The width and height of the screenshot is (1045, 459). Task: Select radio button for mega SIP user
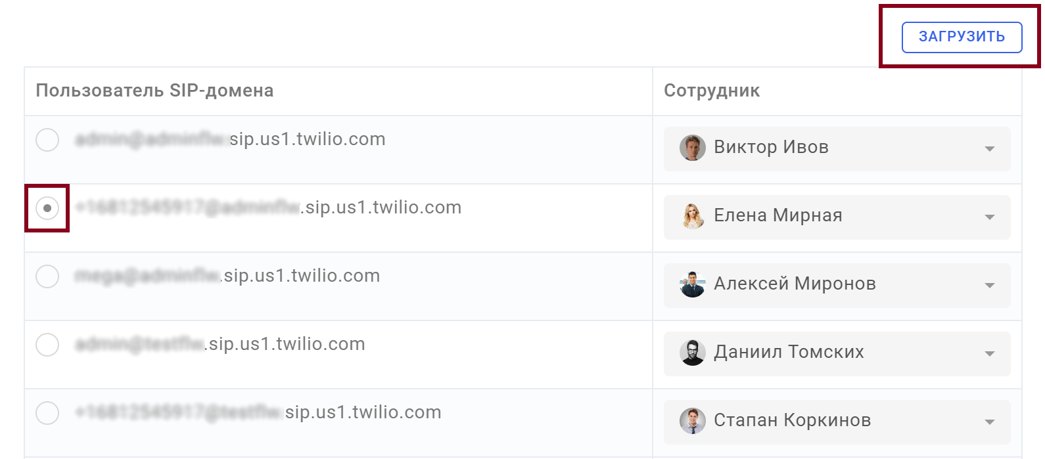tap(47, 276)
